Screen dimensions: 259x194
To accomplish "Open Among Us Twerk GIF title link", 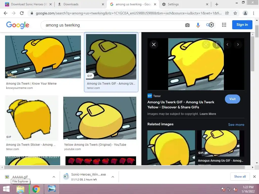I will (181, 105).
